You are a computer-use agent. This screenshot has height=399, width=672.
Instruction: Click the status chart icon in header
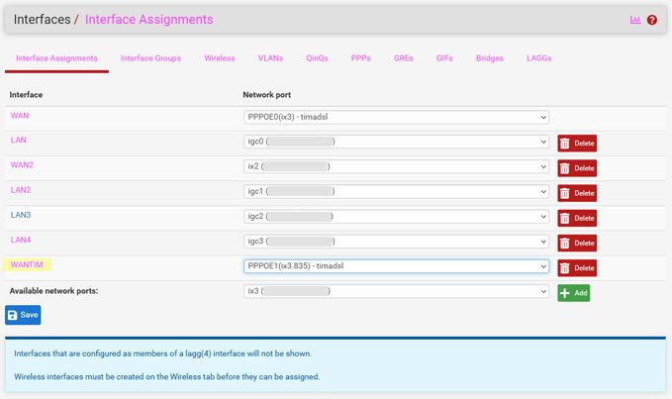coord(635,20)
